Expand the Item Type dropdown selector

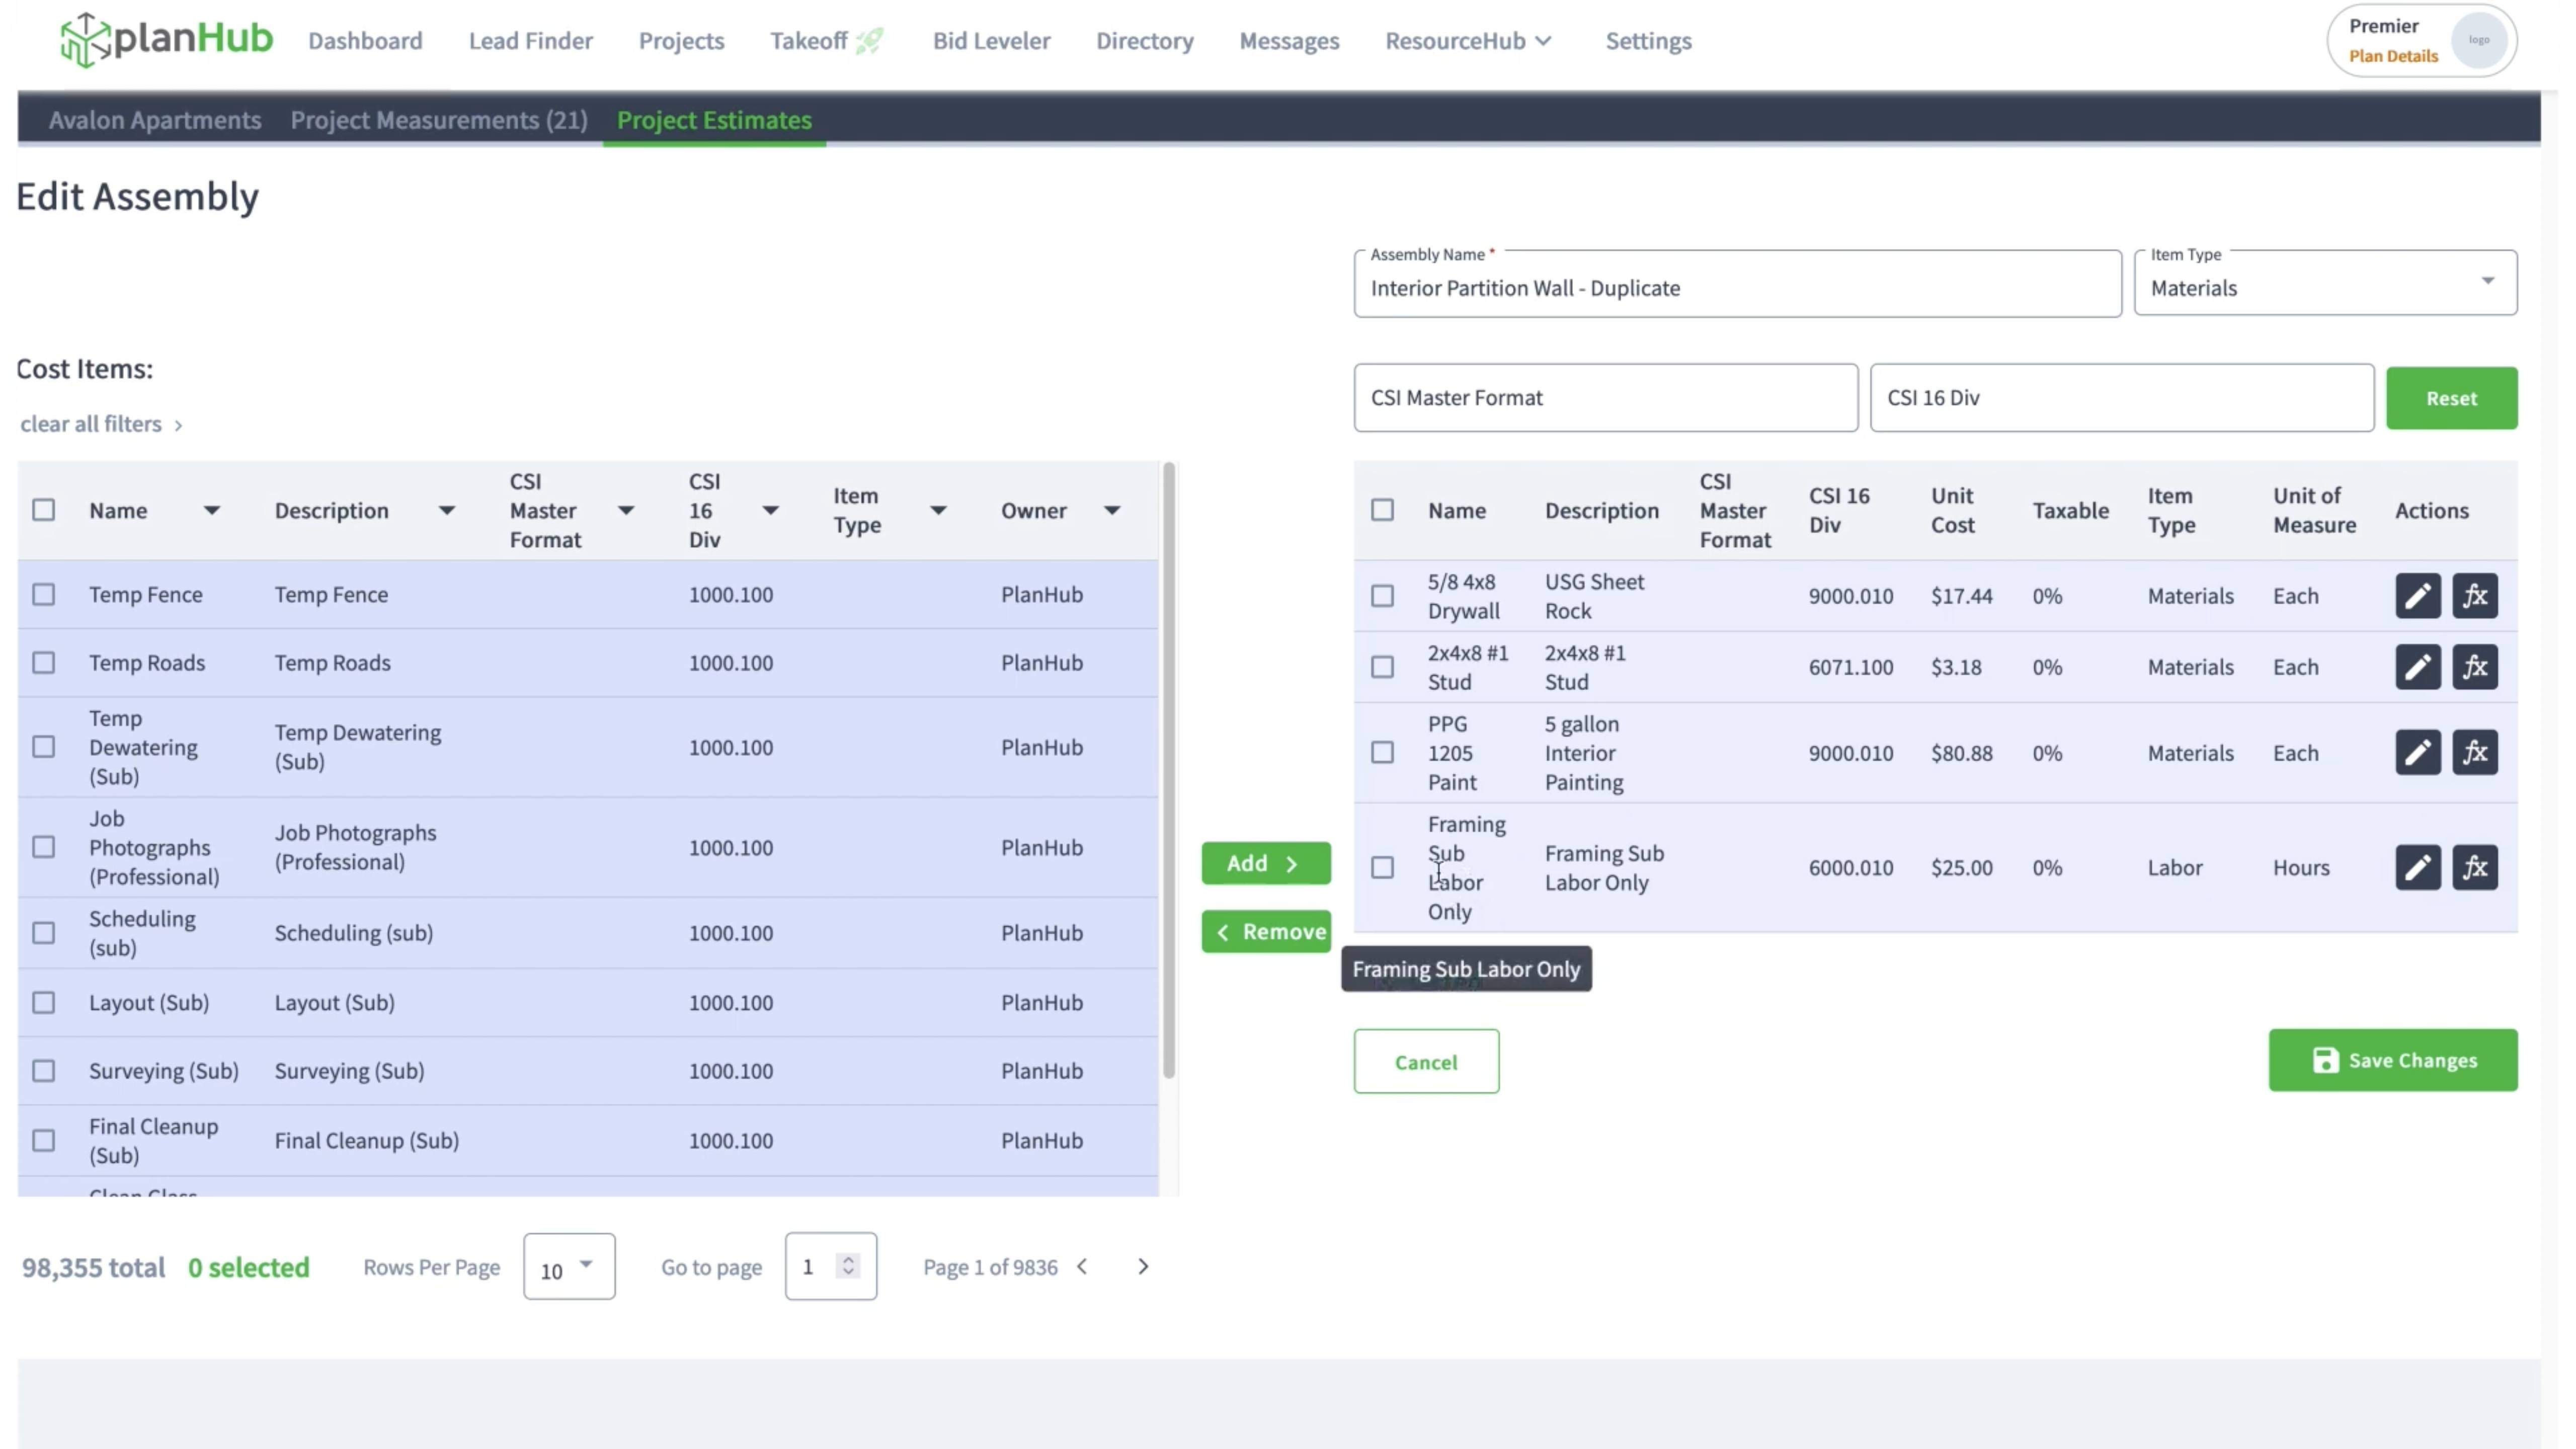(x=2487, y=287)
